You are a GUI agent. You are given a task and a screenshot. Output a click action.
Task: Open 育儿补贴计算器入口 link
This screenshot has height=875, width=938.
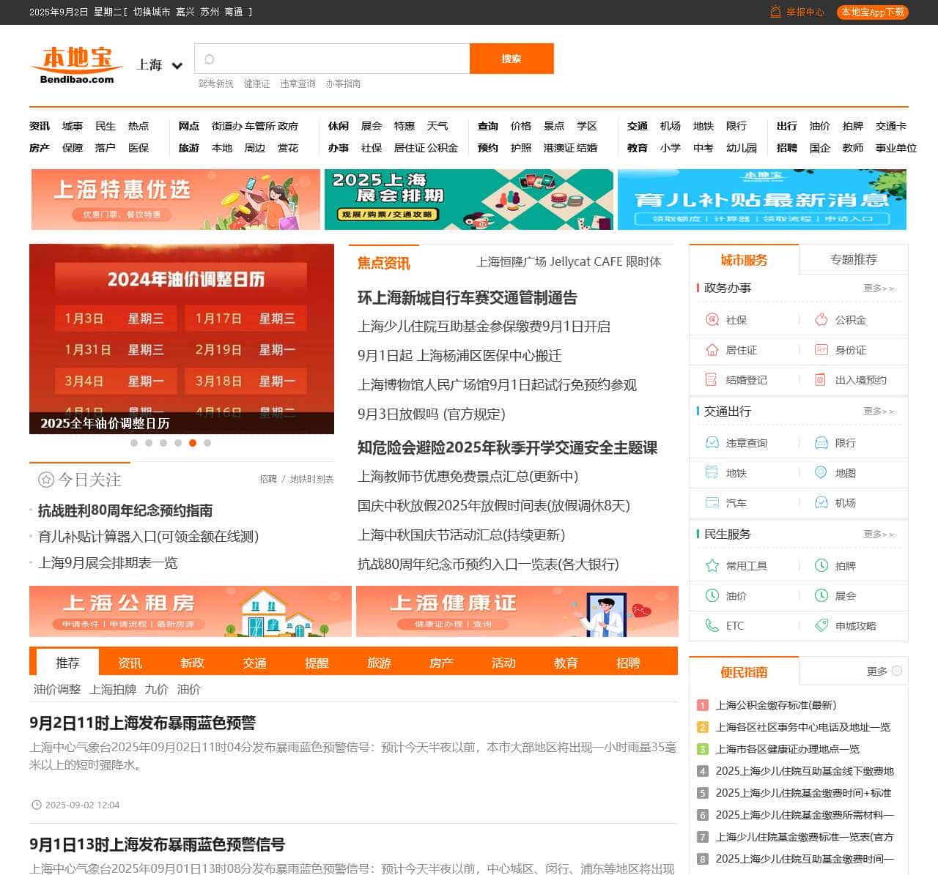pos(147,537)
